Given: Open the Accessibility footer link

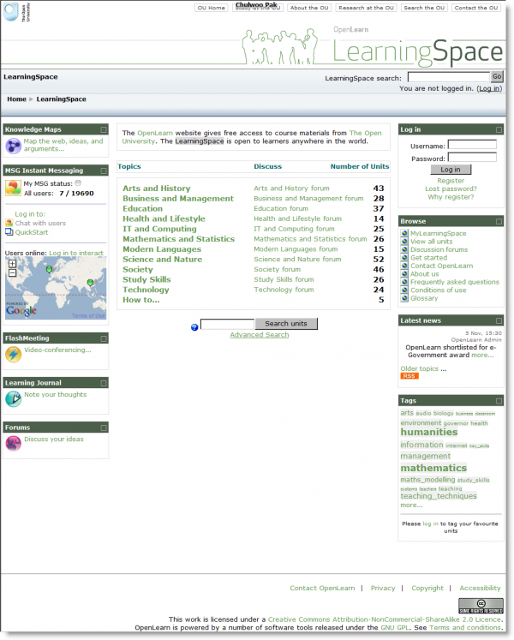Looking at the screenshot, I should pos(480,588).
